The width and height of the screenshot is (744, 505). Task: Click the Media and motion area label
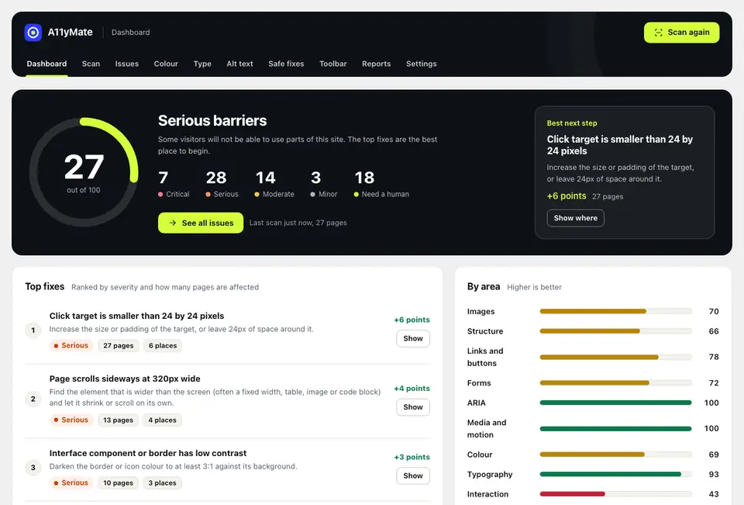pos(487,428)
